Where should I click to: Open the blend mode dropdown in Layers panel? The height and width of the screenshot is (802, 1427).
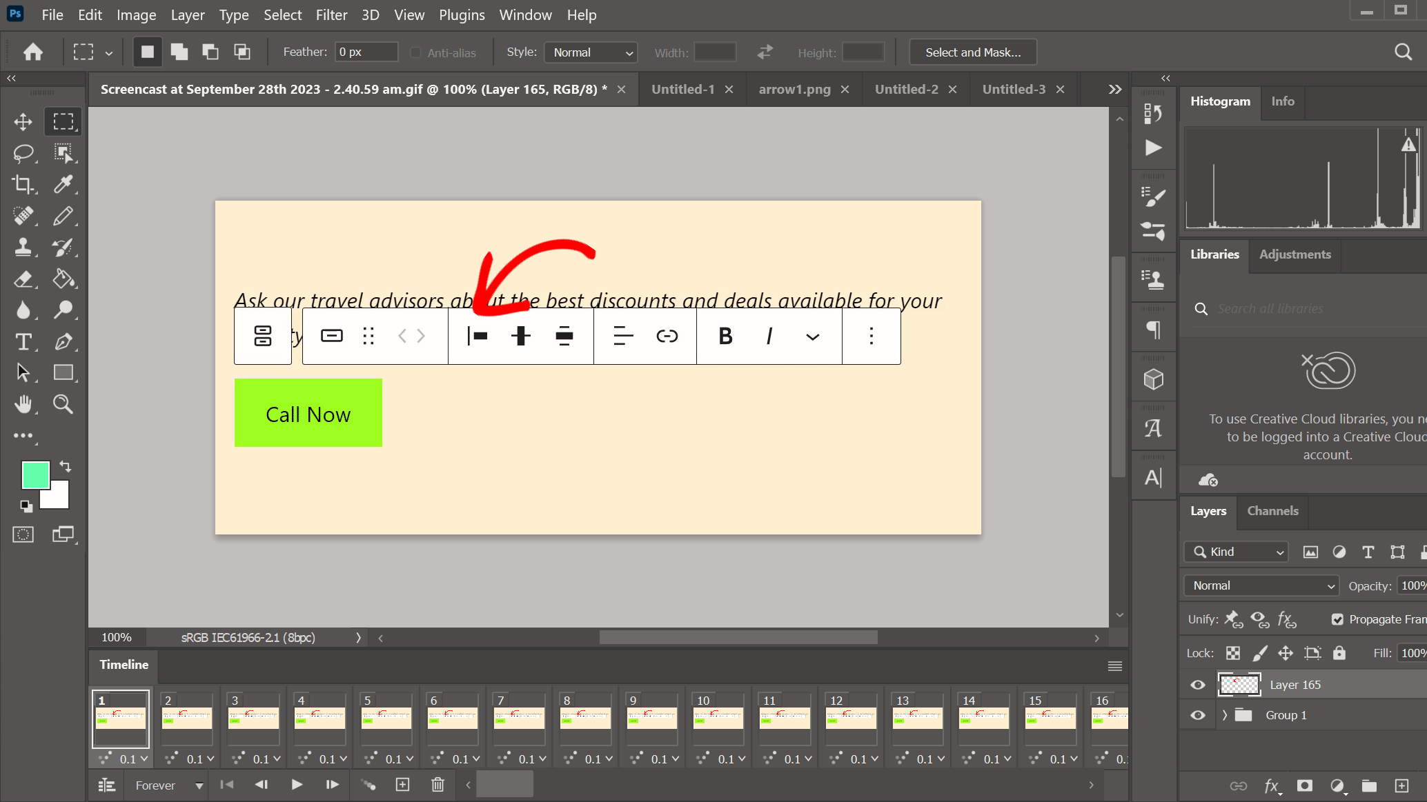1260,585
